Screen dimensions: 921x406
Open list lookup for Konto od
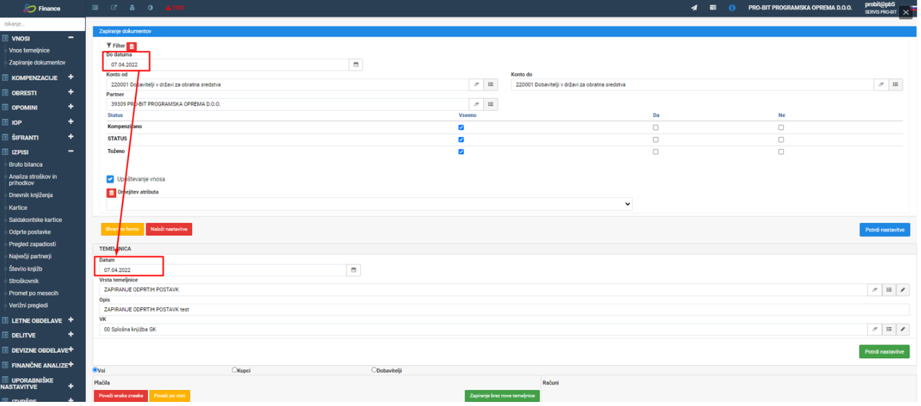491,84
